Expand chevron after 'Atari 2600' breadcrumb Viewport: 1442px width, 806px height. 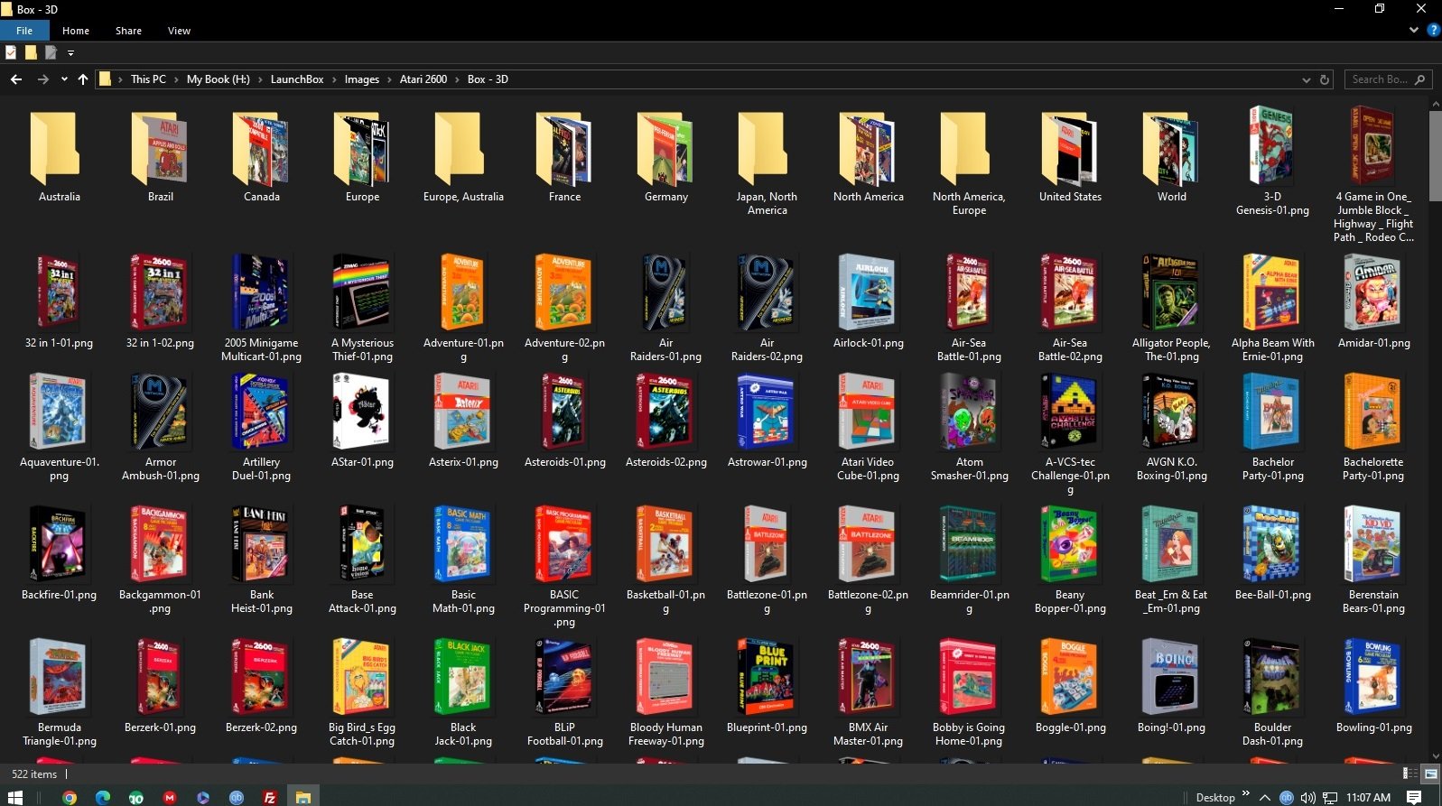click(x=458, y=79)
